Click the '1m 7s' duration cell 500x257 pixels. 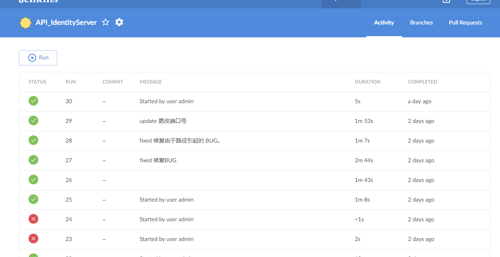(x=362, y=141)
